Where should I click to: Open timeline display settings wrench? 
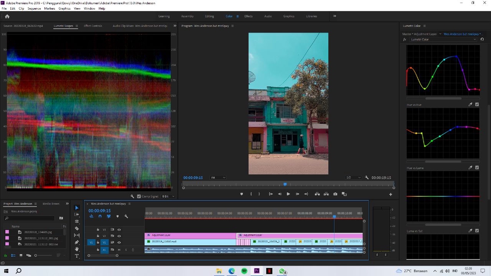126,216
